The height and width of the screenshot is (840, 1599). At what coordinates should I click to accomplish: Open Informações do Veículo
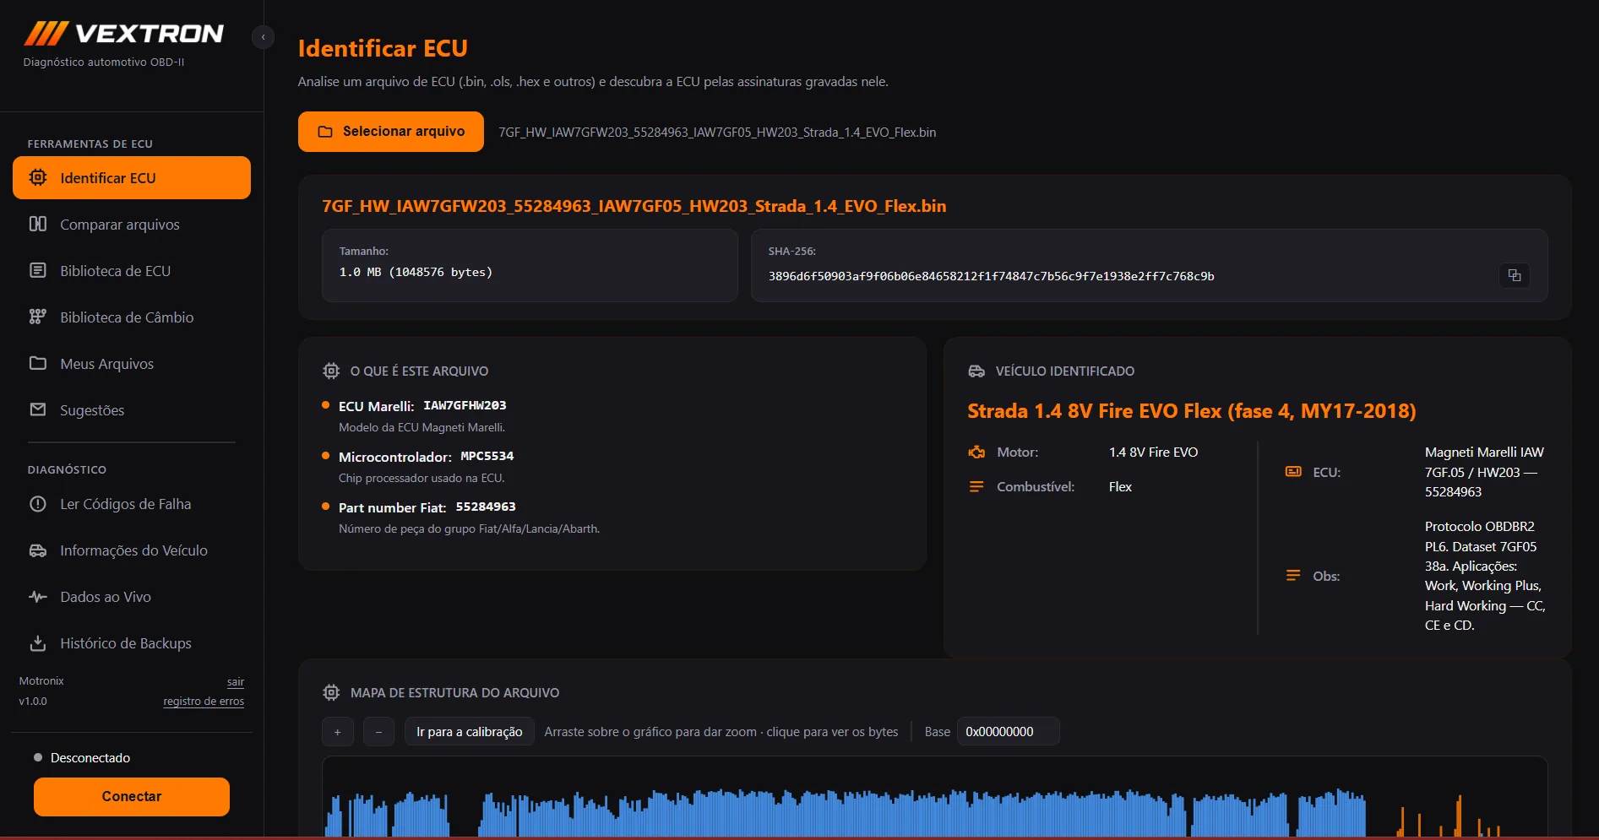coord(132,550)
